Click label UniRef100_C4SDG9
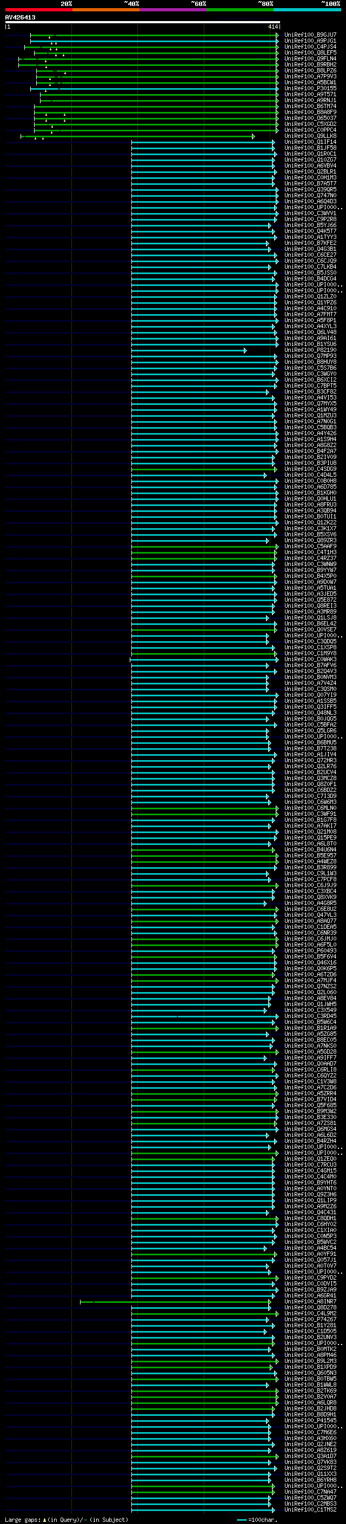The image size is (346, 1524). click(x=310, y=469)
